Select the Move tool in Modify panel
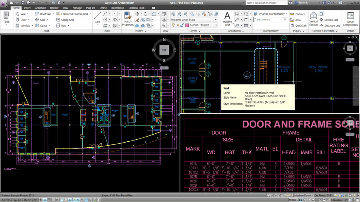The image size is (360, 202). pos(137,14)
